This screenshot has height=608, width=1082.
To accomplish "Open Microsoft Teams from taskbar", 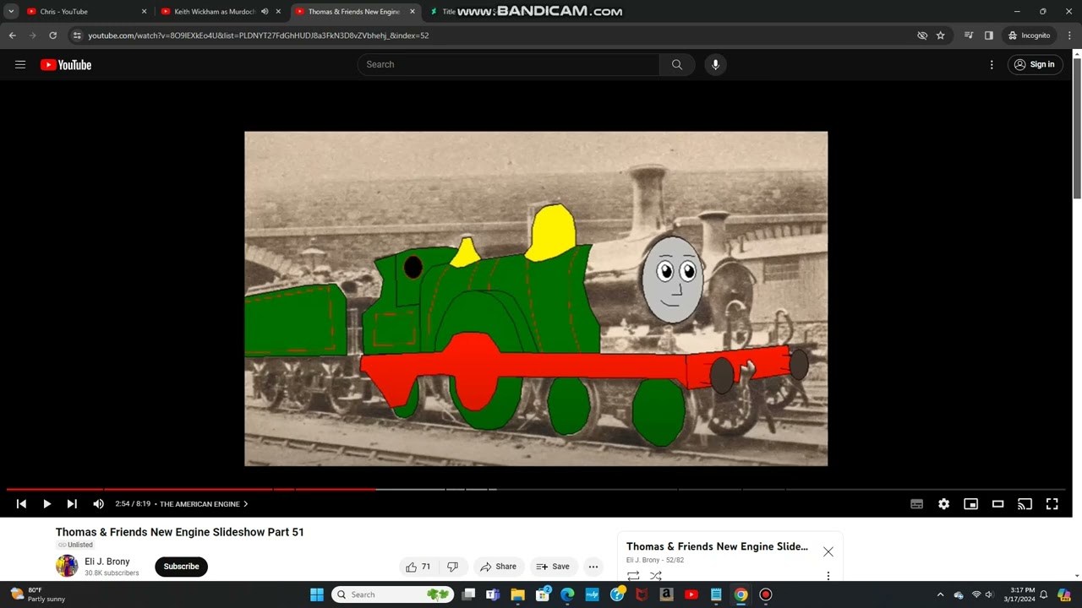I will pos(493,594).
